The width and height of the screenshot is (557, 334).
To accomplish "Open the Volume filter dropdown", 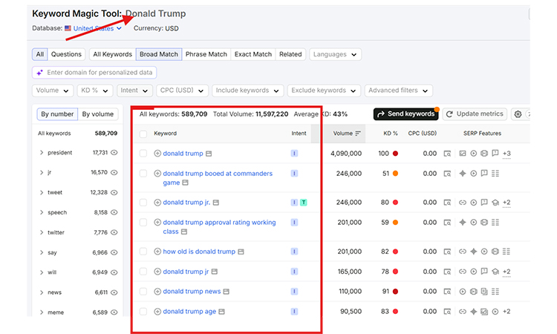I will pos(53,91).
